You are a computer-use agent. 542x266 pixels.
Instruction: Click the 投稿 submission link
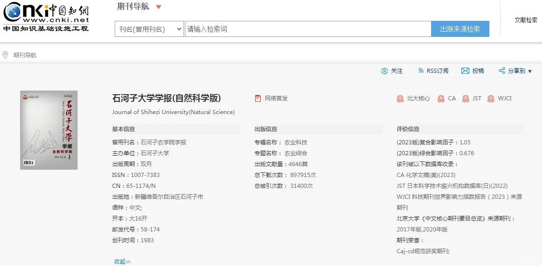[x=478, y=71]
